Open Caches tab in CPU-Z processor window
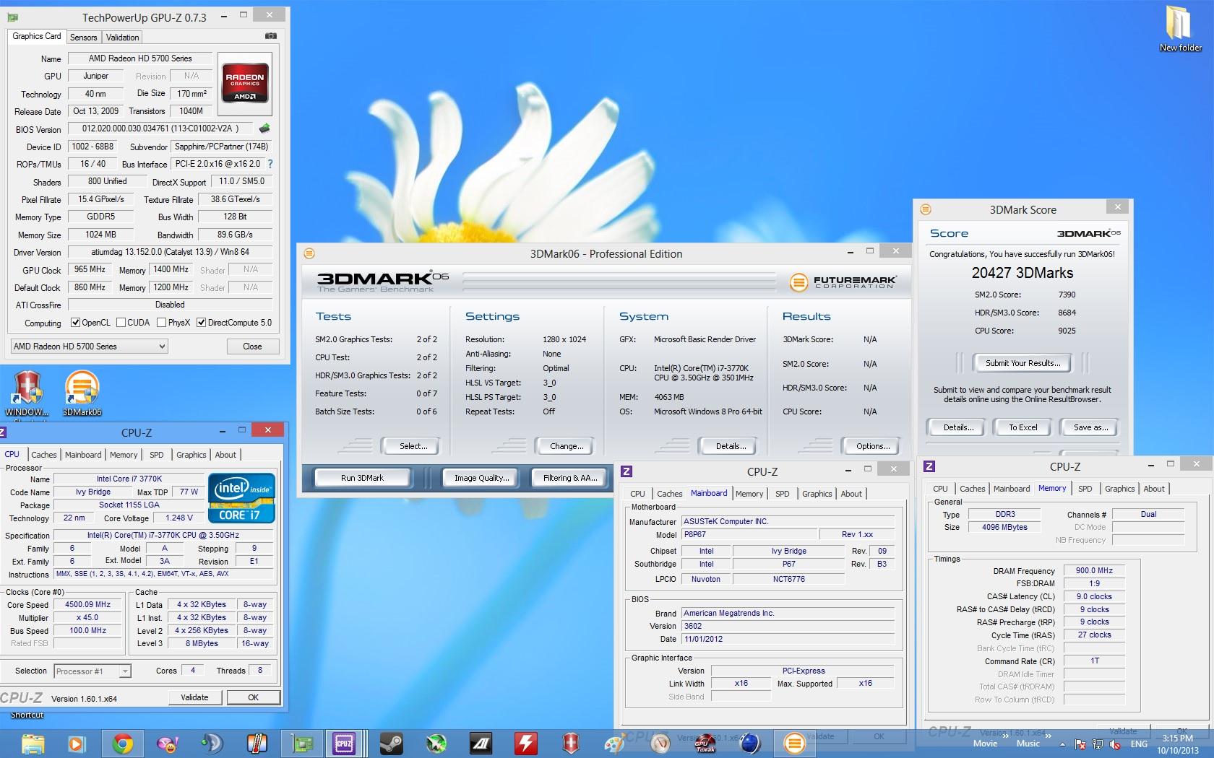The height and width of the screenshot is (758, 1214). 43,455
